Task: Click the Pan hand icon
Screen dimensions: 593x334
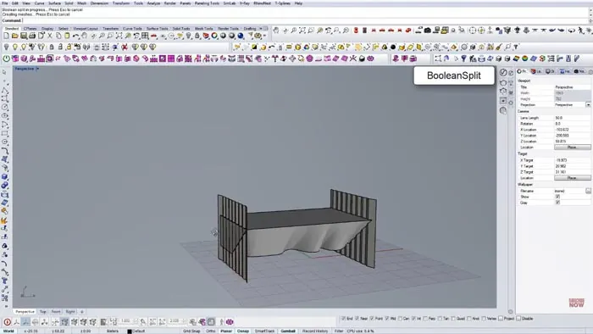Action: pyautogui.click(x=85, y=36)
